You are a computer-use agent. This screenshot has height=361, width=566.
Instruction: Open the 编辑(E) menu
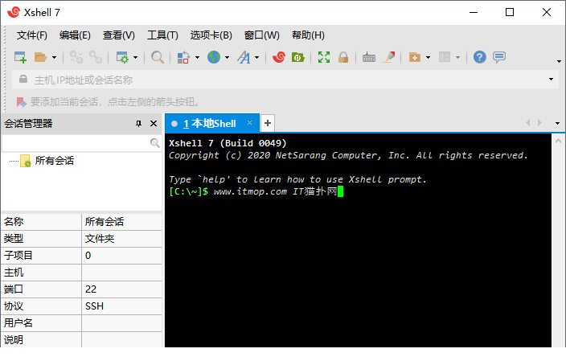75,35
